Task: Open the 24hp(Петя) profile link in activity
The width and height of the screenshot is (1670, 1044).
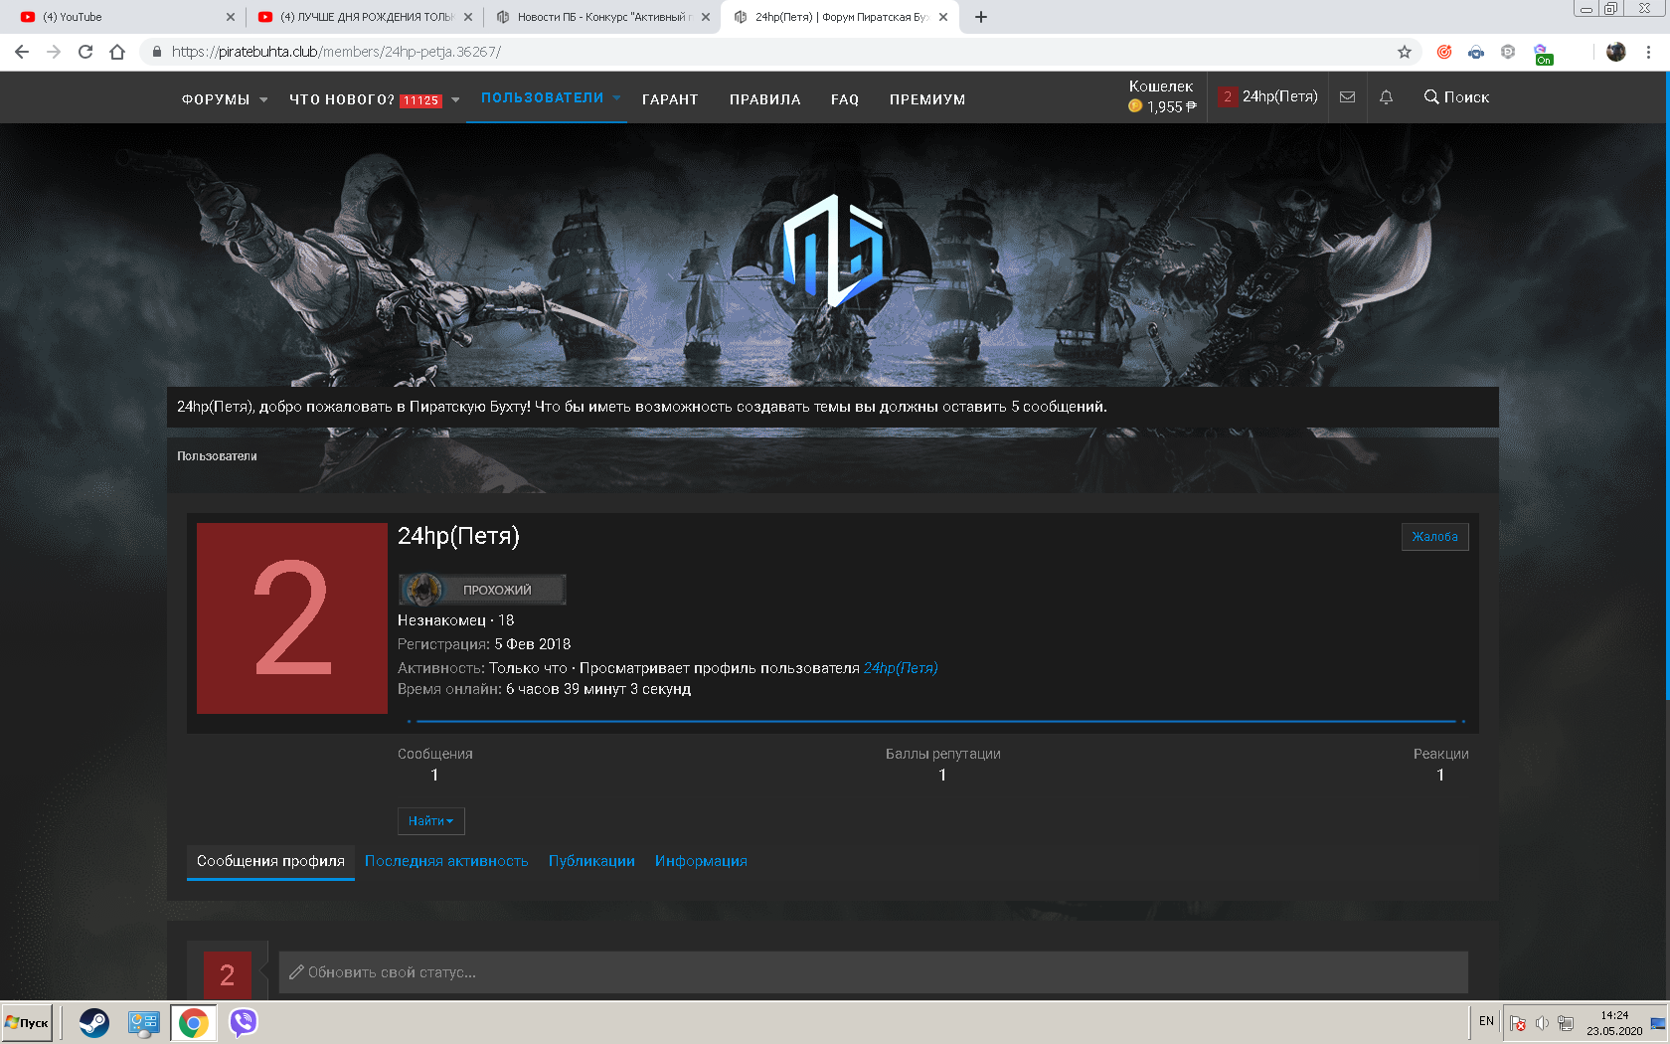Action: click(901, 668)
